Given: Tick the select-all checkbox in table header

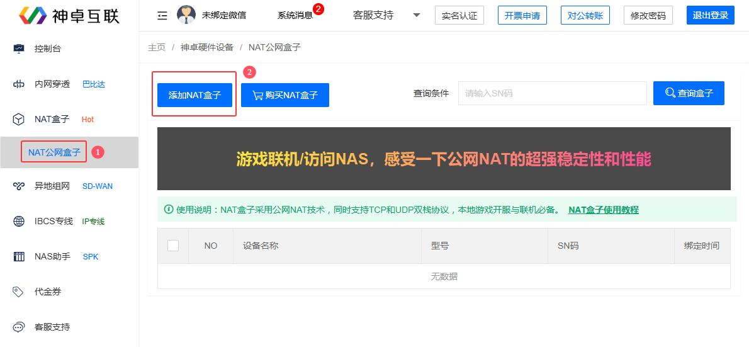Looking at the screenshot, I should tap(173, 246).
